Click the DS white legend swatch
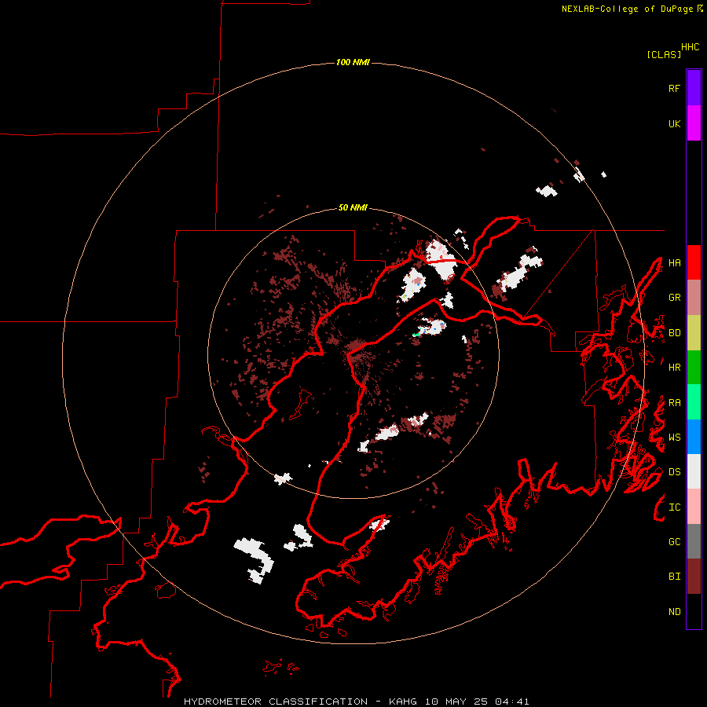The image size is (707, 707). (694, 471)
